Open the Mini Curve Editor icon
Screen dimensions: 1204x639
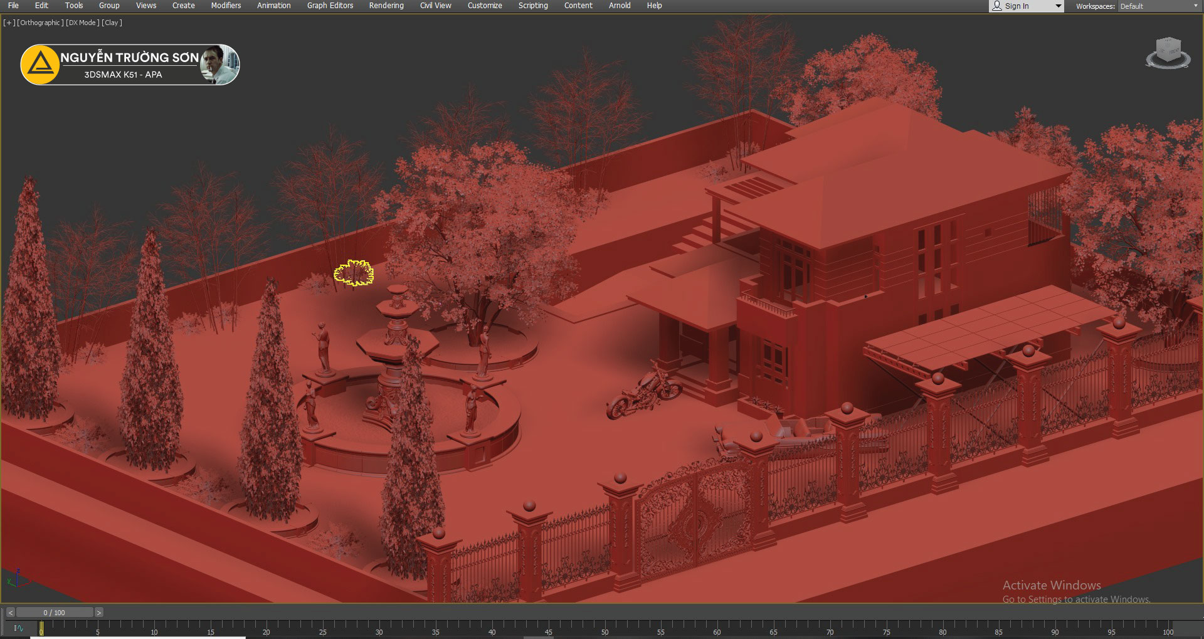pyautogui.click(x=19, y=628)
